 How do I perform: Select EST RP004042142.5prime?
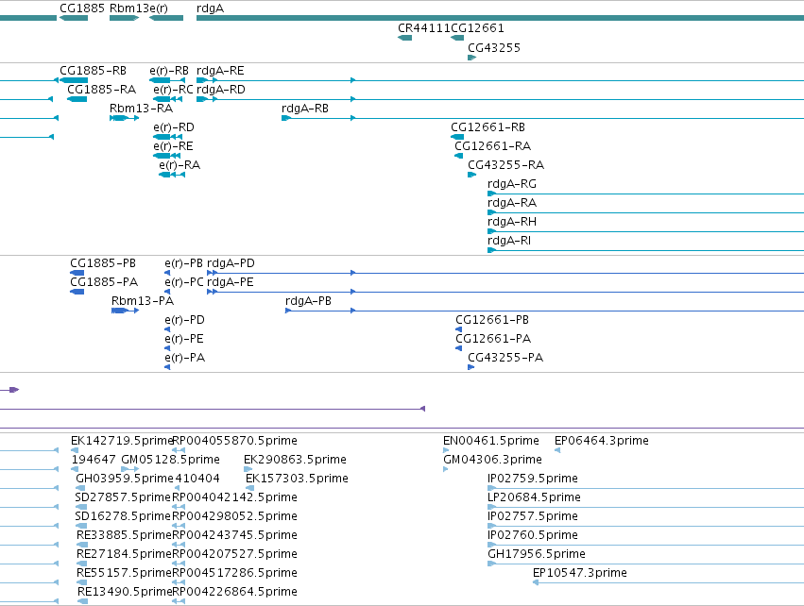click(x=235, y=497)
